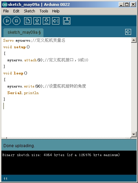Click the Verify/Compile play icon
This screenshot has height=183, width=138.
7,21
